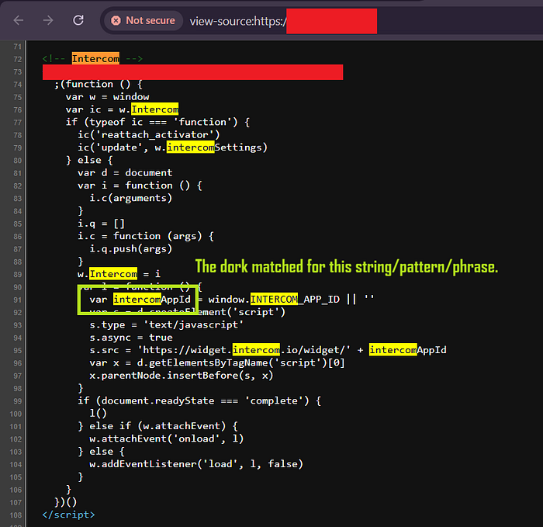Screen dimensions: 543x527
Task: Click w.addEventListener('load', l, false) line
Action: point(196,464)
